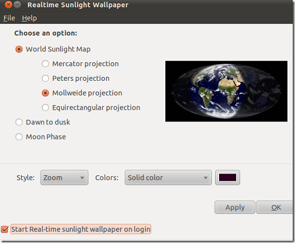The width and height of the screenshot is (295, 243).
Task: Open the File menu
Action: pos(9,18)
